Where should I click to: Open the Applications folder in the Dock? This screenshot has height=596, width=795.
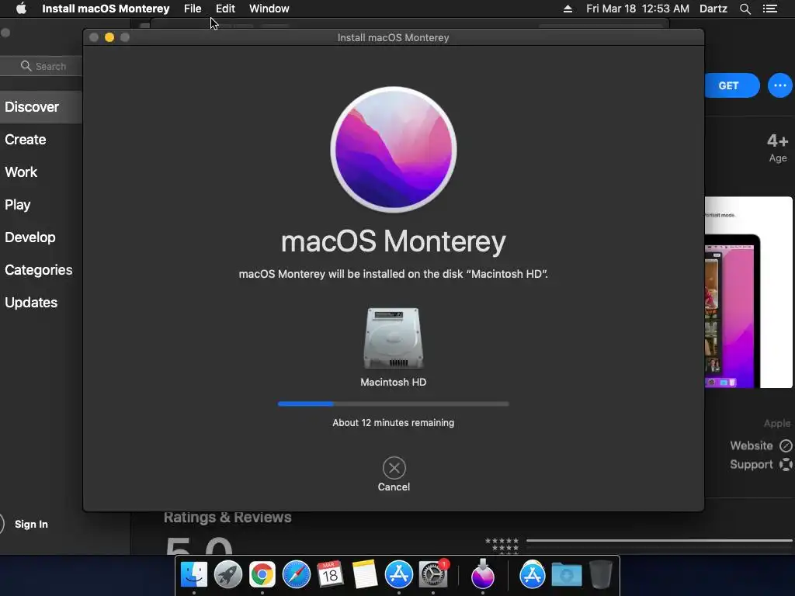(533, 575)
